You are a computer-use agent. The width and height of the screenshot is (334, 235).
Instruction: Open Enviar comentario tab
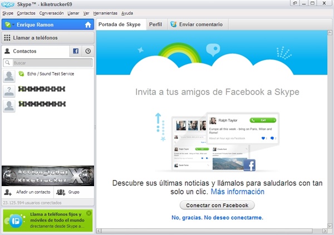198,24
